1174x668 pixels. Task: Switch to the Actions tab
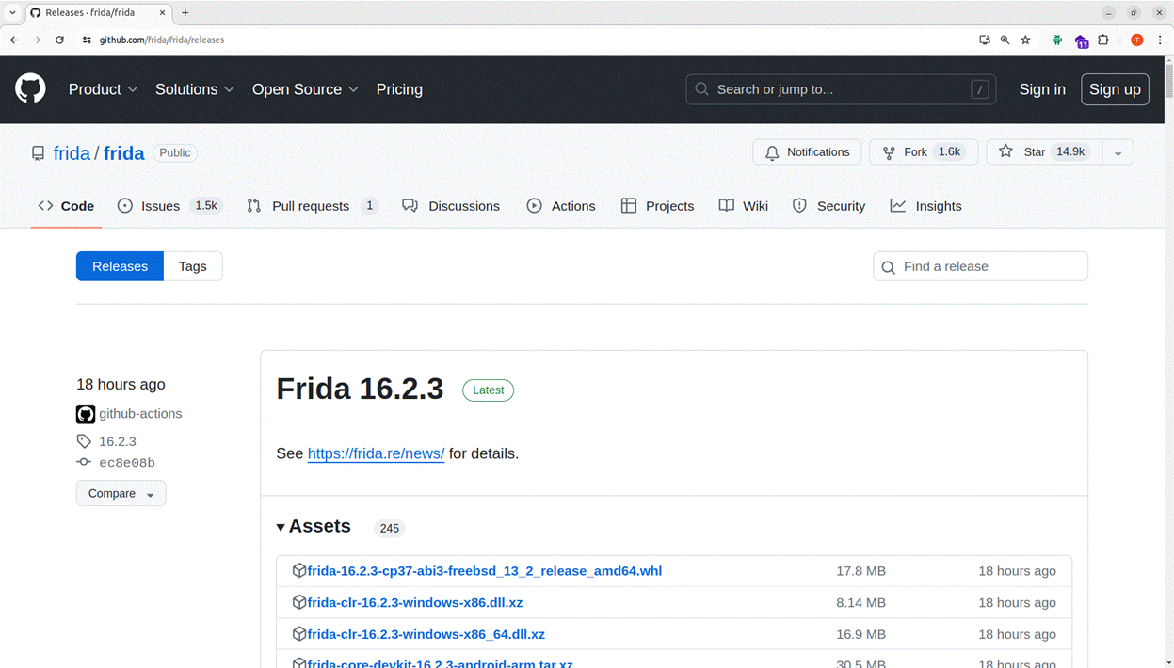[561, 206]
